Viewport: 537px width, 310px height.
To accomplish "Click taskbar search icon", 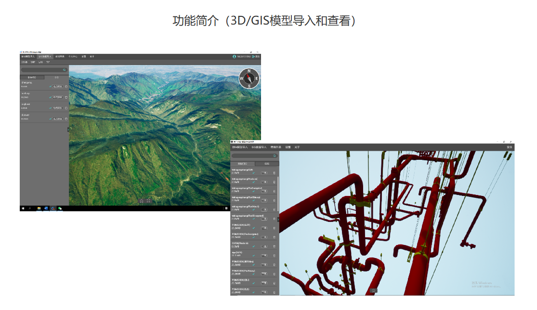I will tap(30, 208).
